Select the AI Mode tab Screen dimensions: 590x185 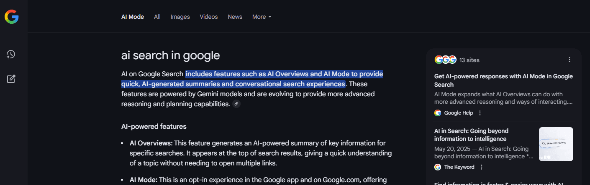[x=133, y=17]
